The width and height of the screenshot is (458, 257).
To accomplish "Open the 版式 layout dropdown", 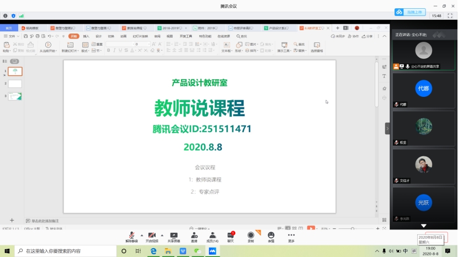I will tap(86, 51).
